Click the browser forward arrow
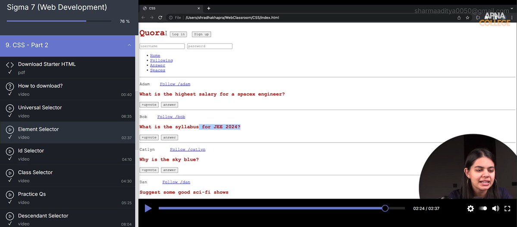 [x=152, y=18]
